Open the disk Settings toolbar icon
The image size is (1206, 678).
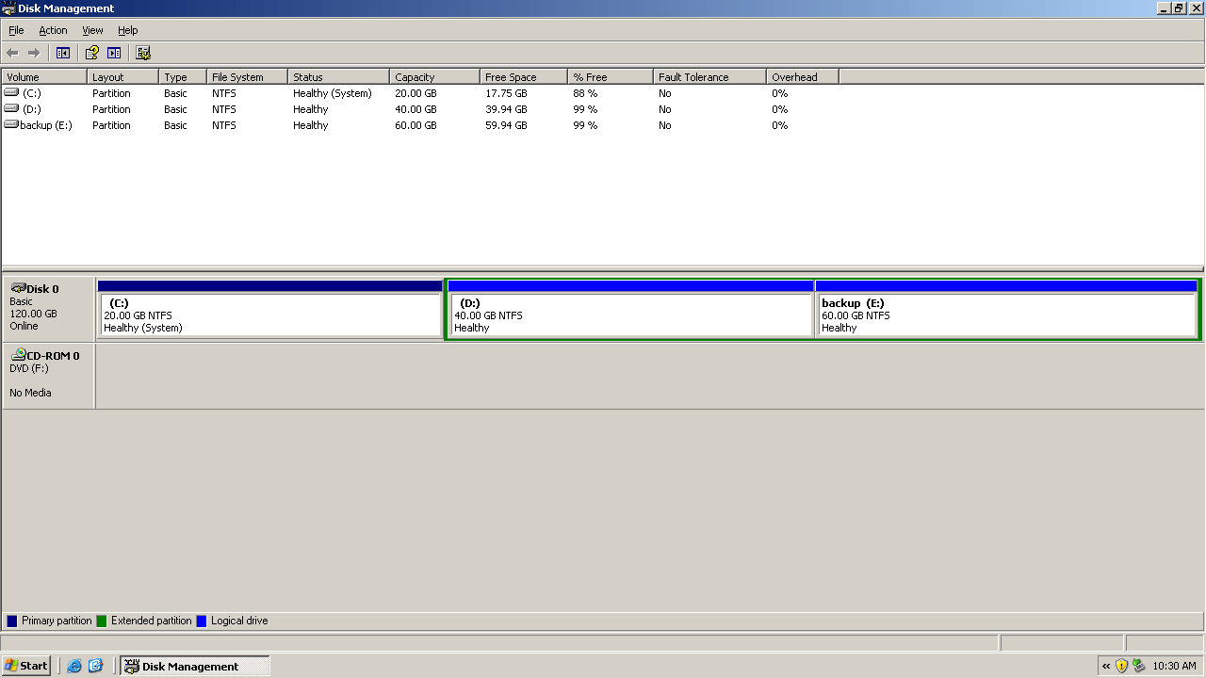point(143,53)
